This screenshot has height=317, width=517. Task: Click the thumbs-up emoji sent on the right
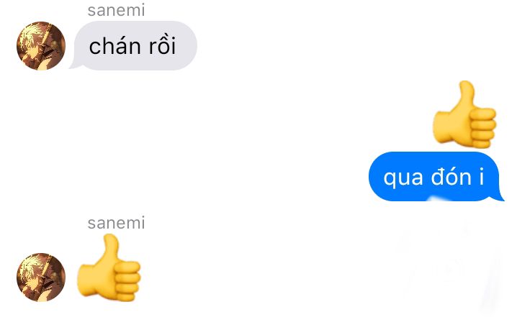(464, 114)
